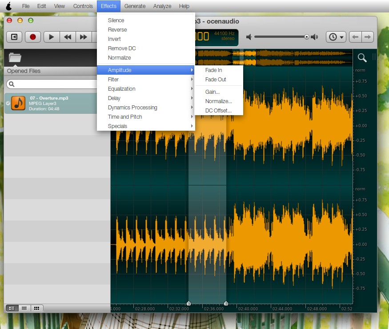The height and width of the screenshot is (329, 389).
Task: Open the DC Offset... dialog
Action: (219, 110)
